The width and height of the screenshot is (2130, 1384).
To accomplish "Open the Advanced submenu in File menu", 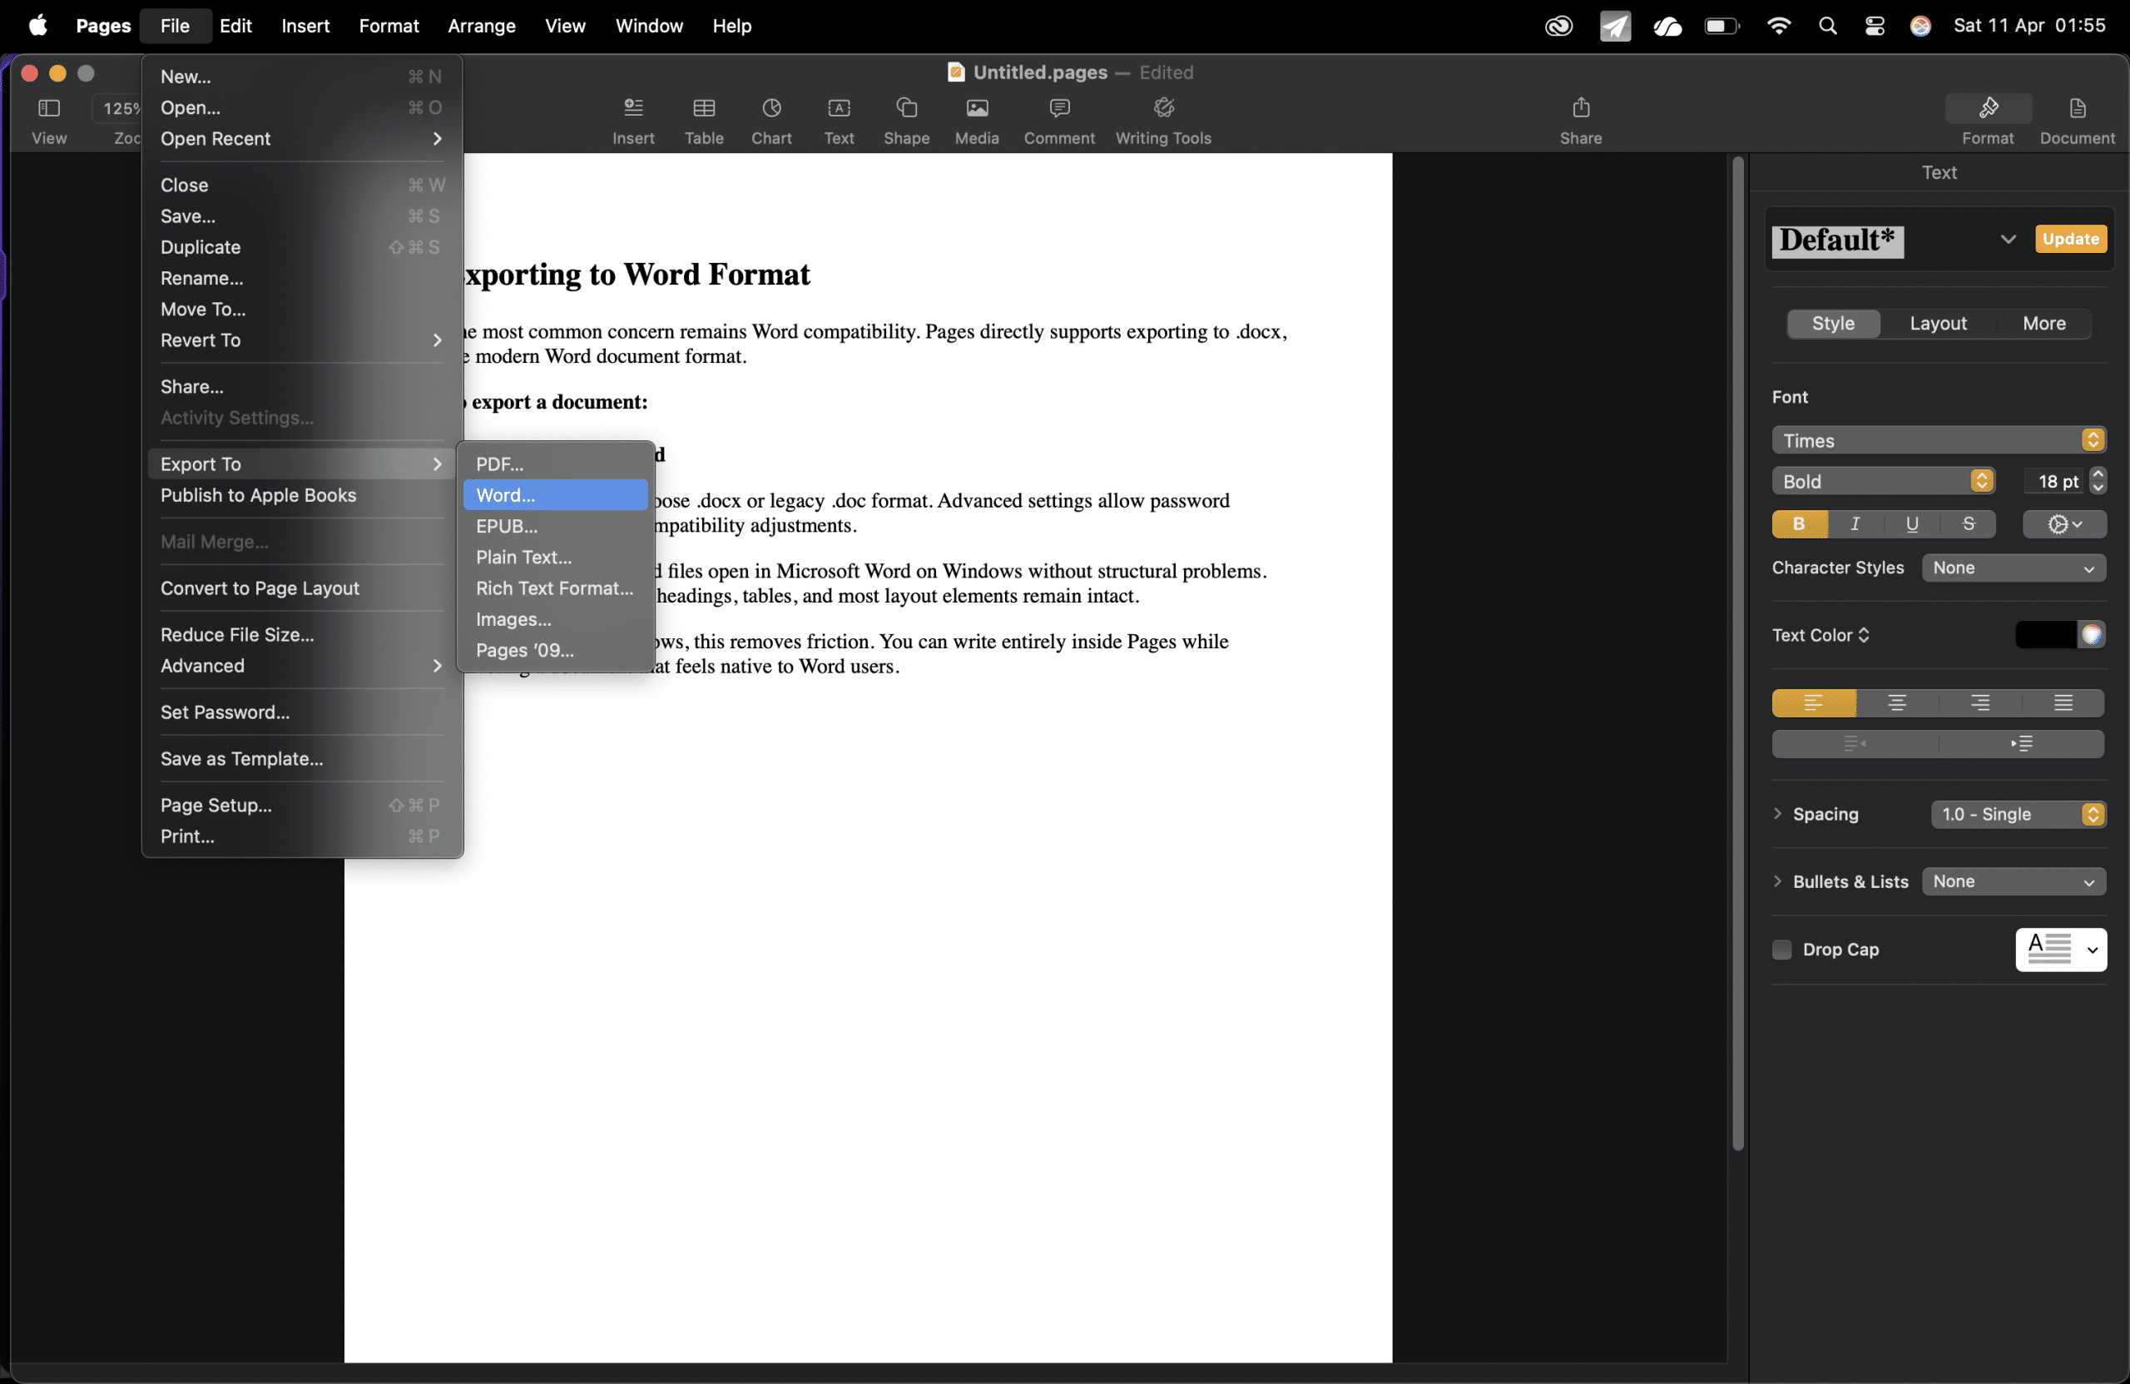I will (301, 666).
